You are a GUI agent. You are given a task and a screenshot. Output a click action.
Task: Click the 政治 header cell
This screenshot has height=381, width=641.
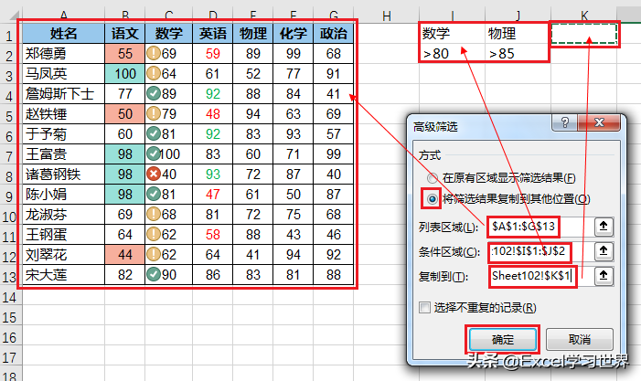[334, 33]
